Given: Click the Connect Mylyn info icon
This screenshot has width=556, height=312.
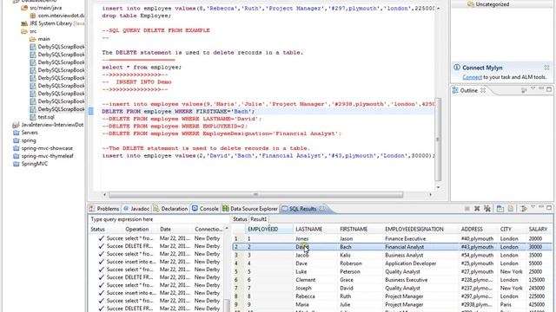Looking at the screenshot, I should (457, 68).
